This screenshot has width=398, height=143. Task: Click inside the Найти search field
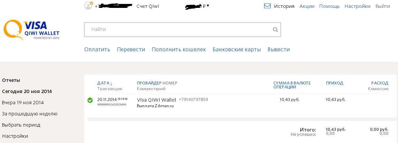[x=178, y=30]
